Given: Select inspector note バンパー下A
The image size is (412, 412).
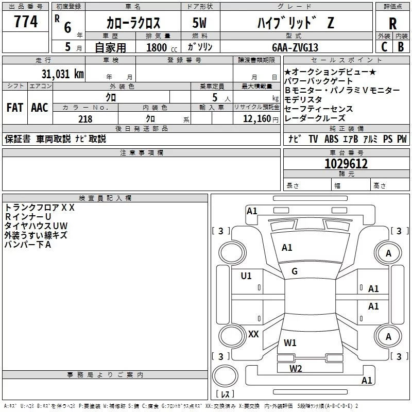Looking at the screenshot, I should 28,245.
